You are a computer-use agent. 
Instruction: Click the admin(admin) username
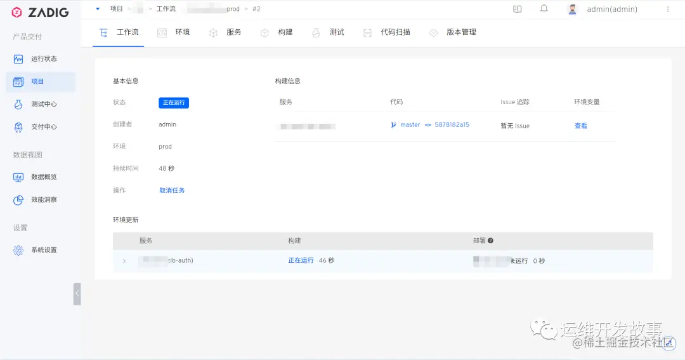(612, 9)
